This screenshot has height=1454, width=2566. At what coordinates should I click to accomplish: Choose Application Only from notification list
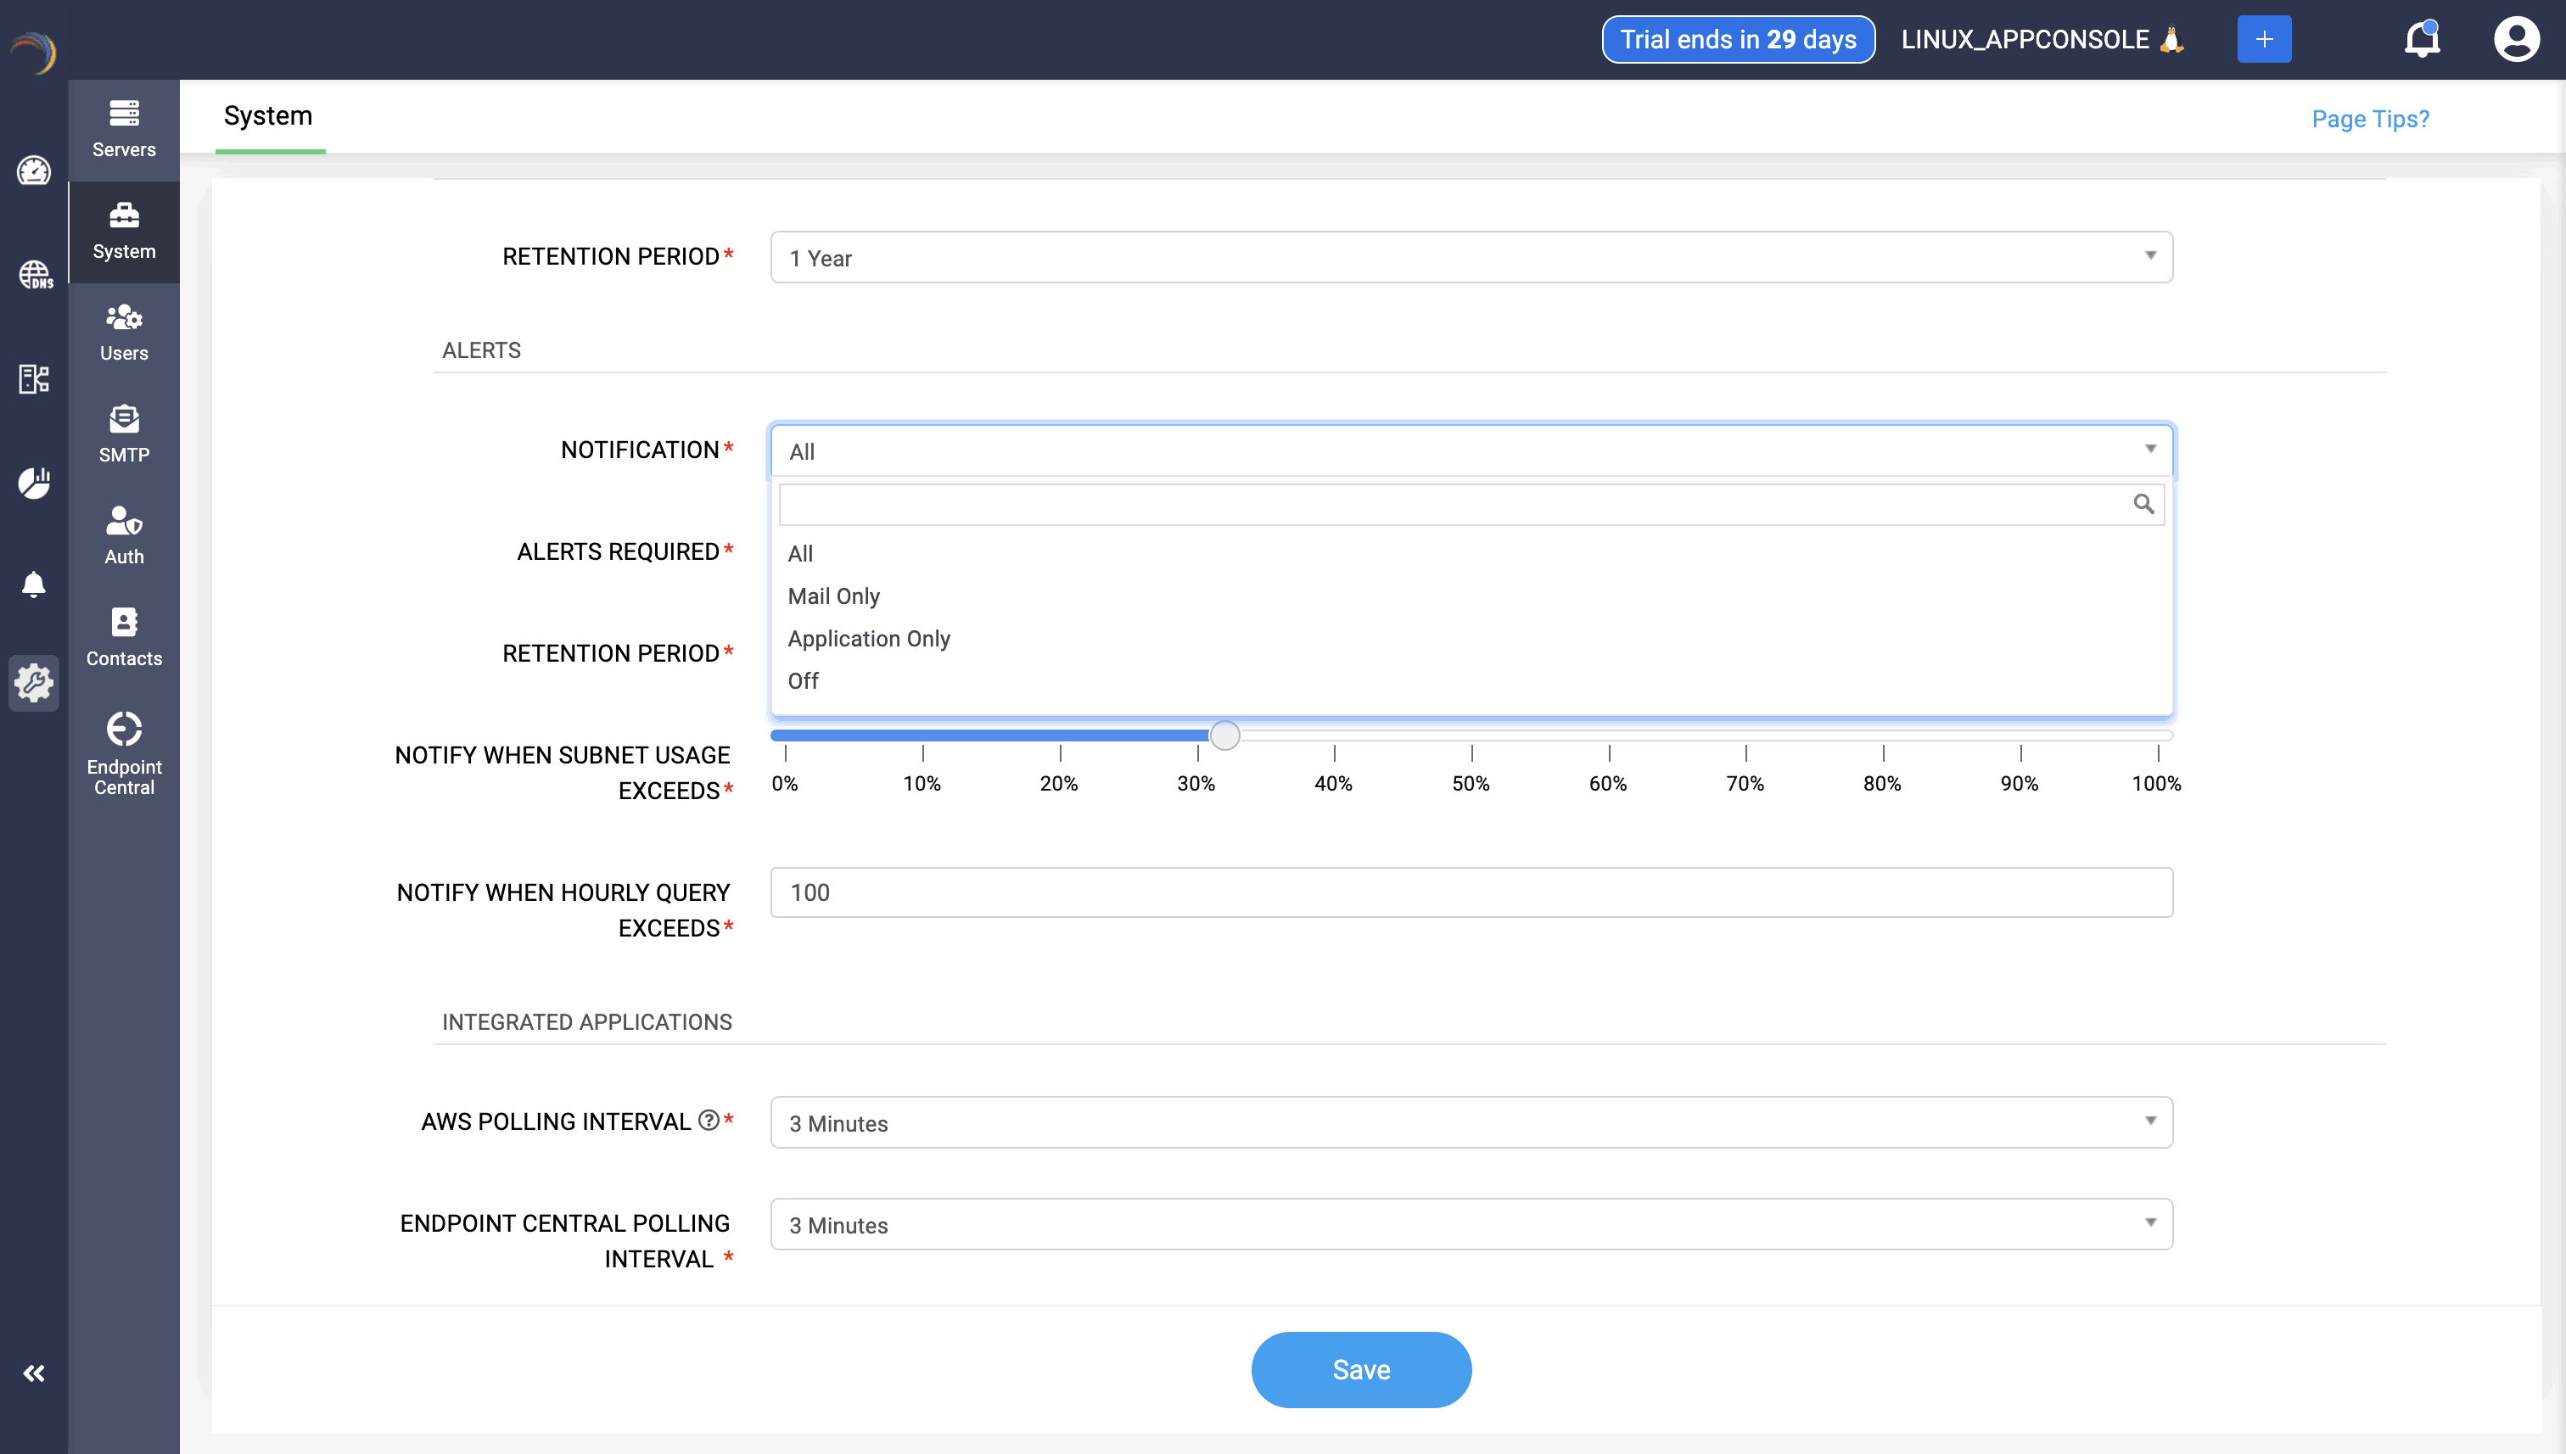(868, 638)
